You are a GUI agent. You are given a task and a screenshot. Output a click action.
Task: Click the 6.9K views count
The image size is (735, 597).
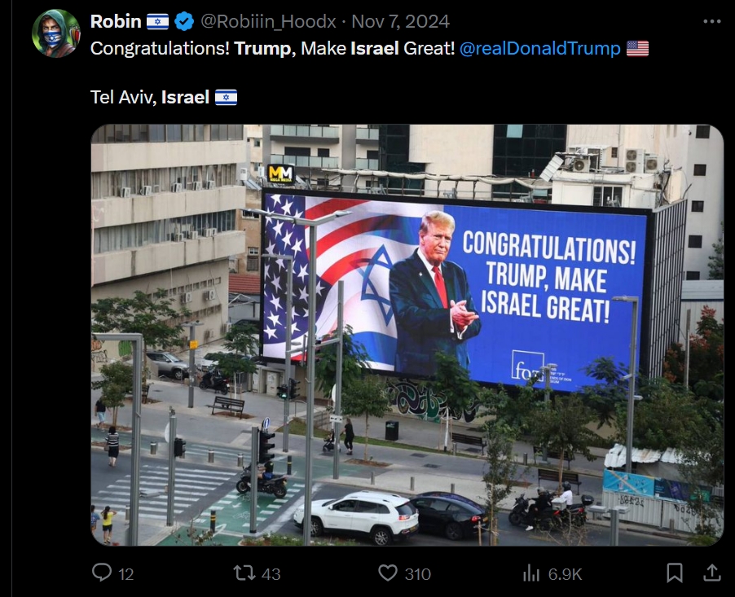click(565, 574)
